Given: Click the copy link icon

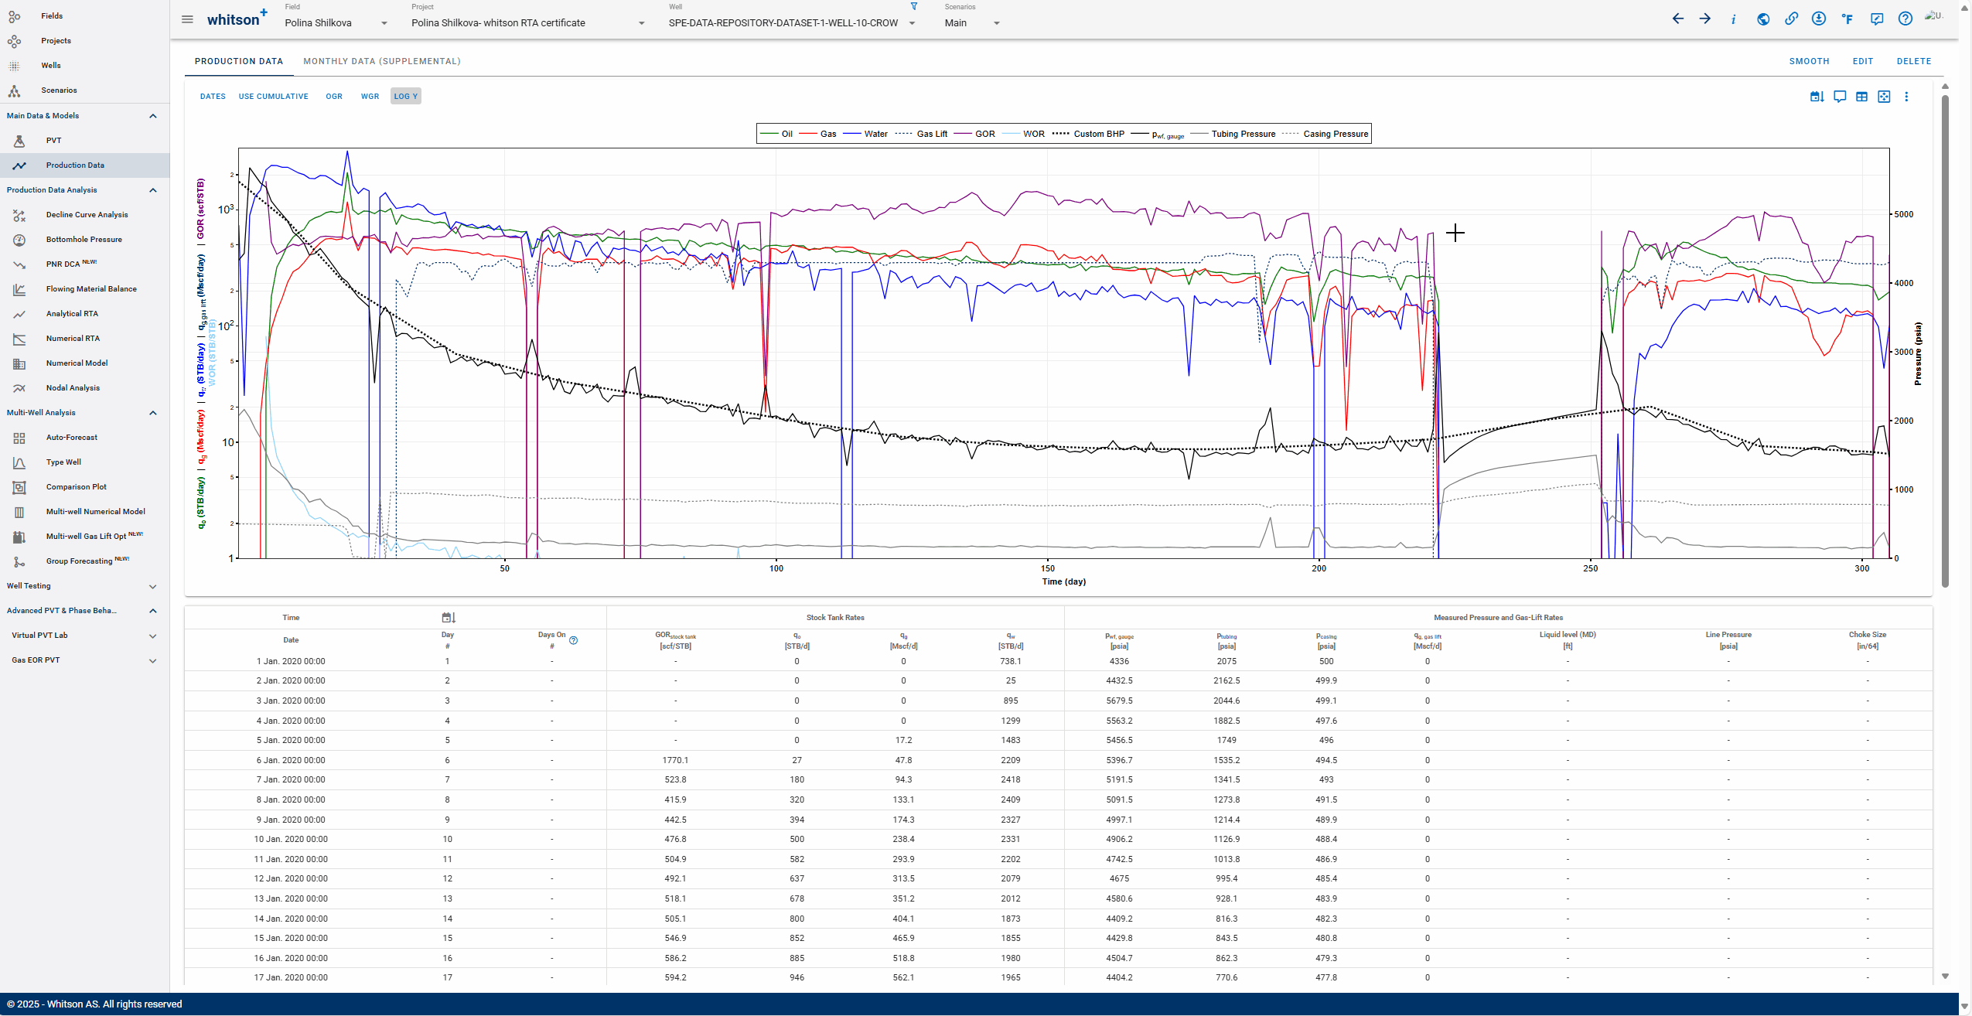Looking at the screenshot, I should click(x=1791, y=19).
